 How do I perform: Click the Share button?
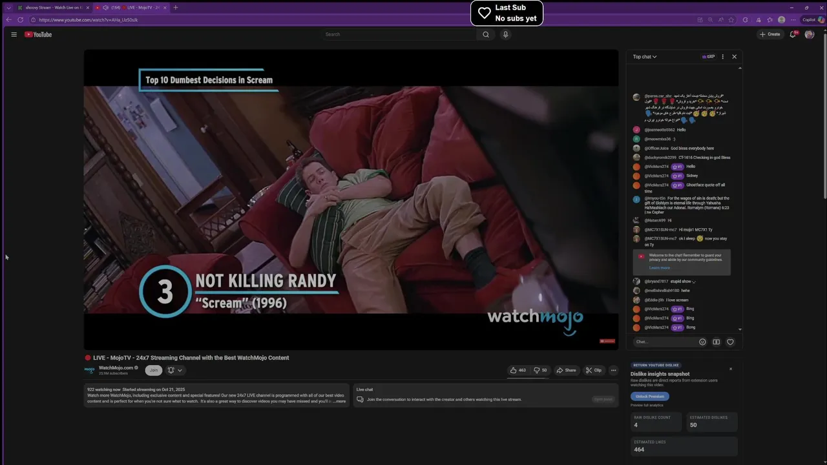tap(566, 370)
